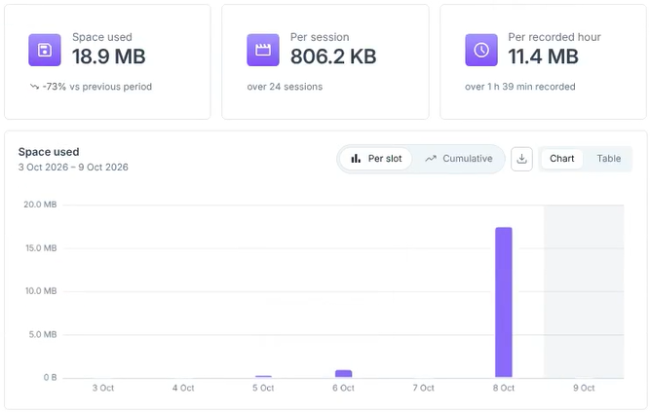Image resolution: width=650 pixels, height=413 pixels.
Task: Click the downward trend arrow icon
Action: click(34, 87)
